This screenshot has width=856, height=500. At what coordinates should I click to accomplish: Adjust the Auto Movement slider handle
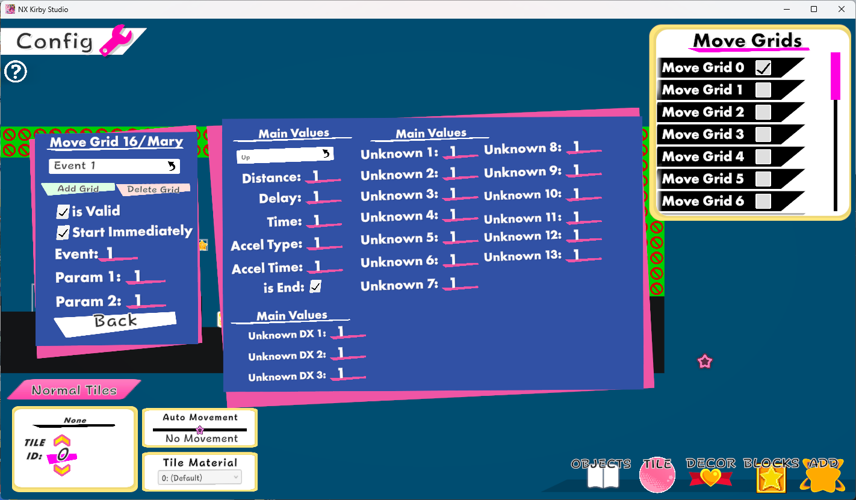(x=200, y=430)
